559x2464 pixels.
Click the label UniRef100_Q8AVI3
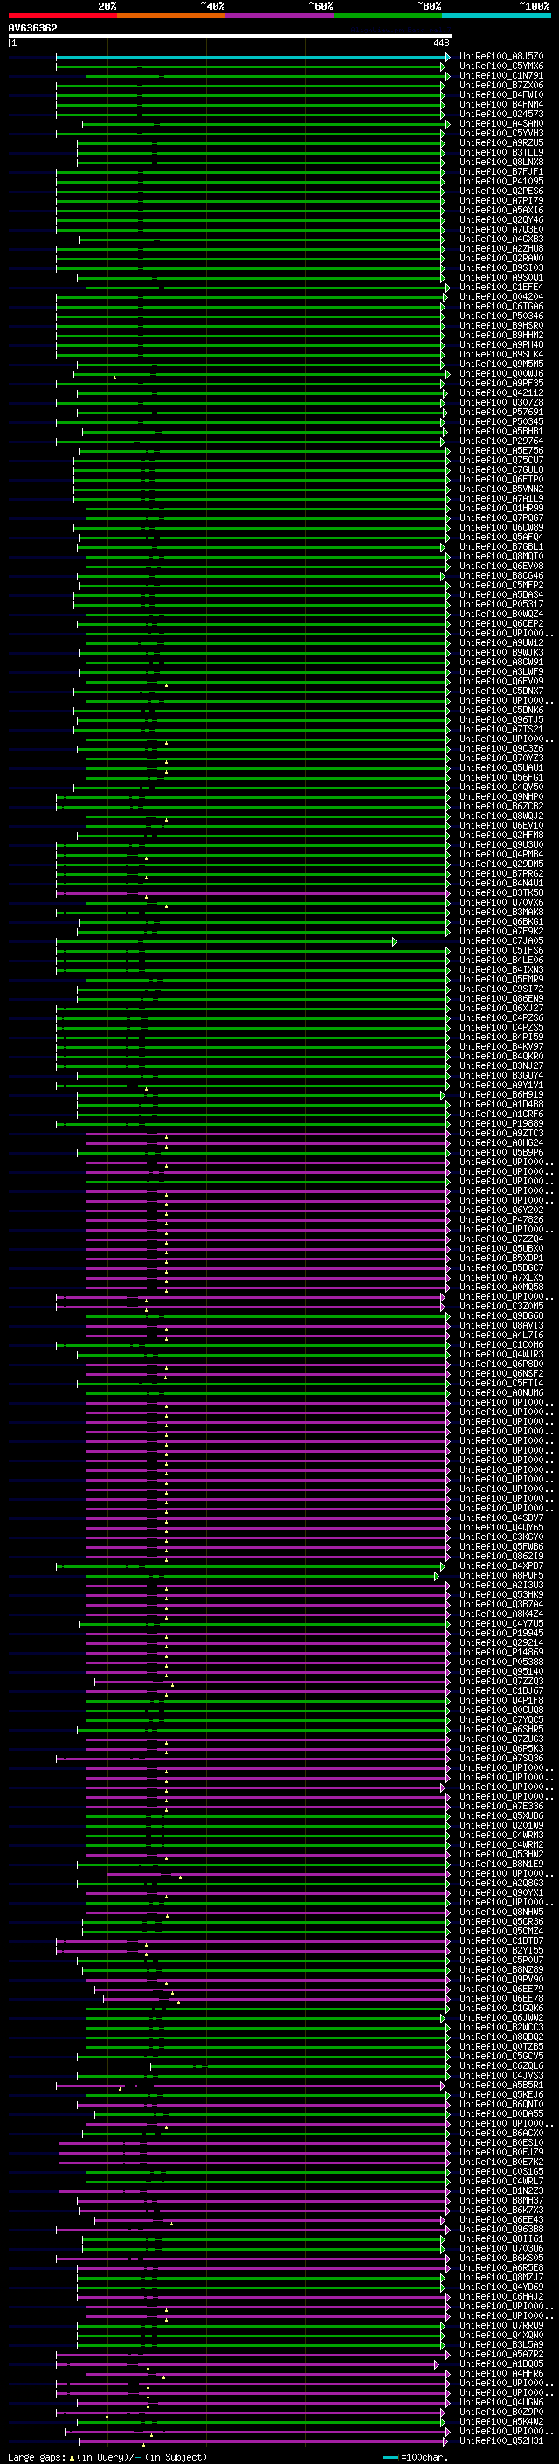point(501,1327)
